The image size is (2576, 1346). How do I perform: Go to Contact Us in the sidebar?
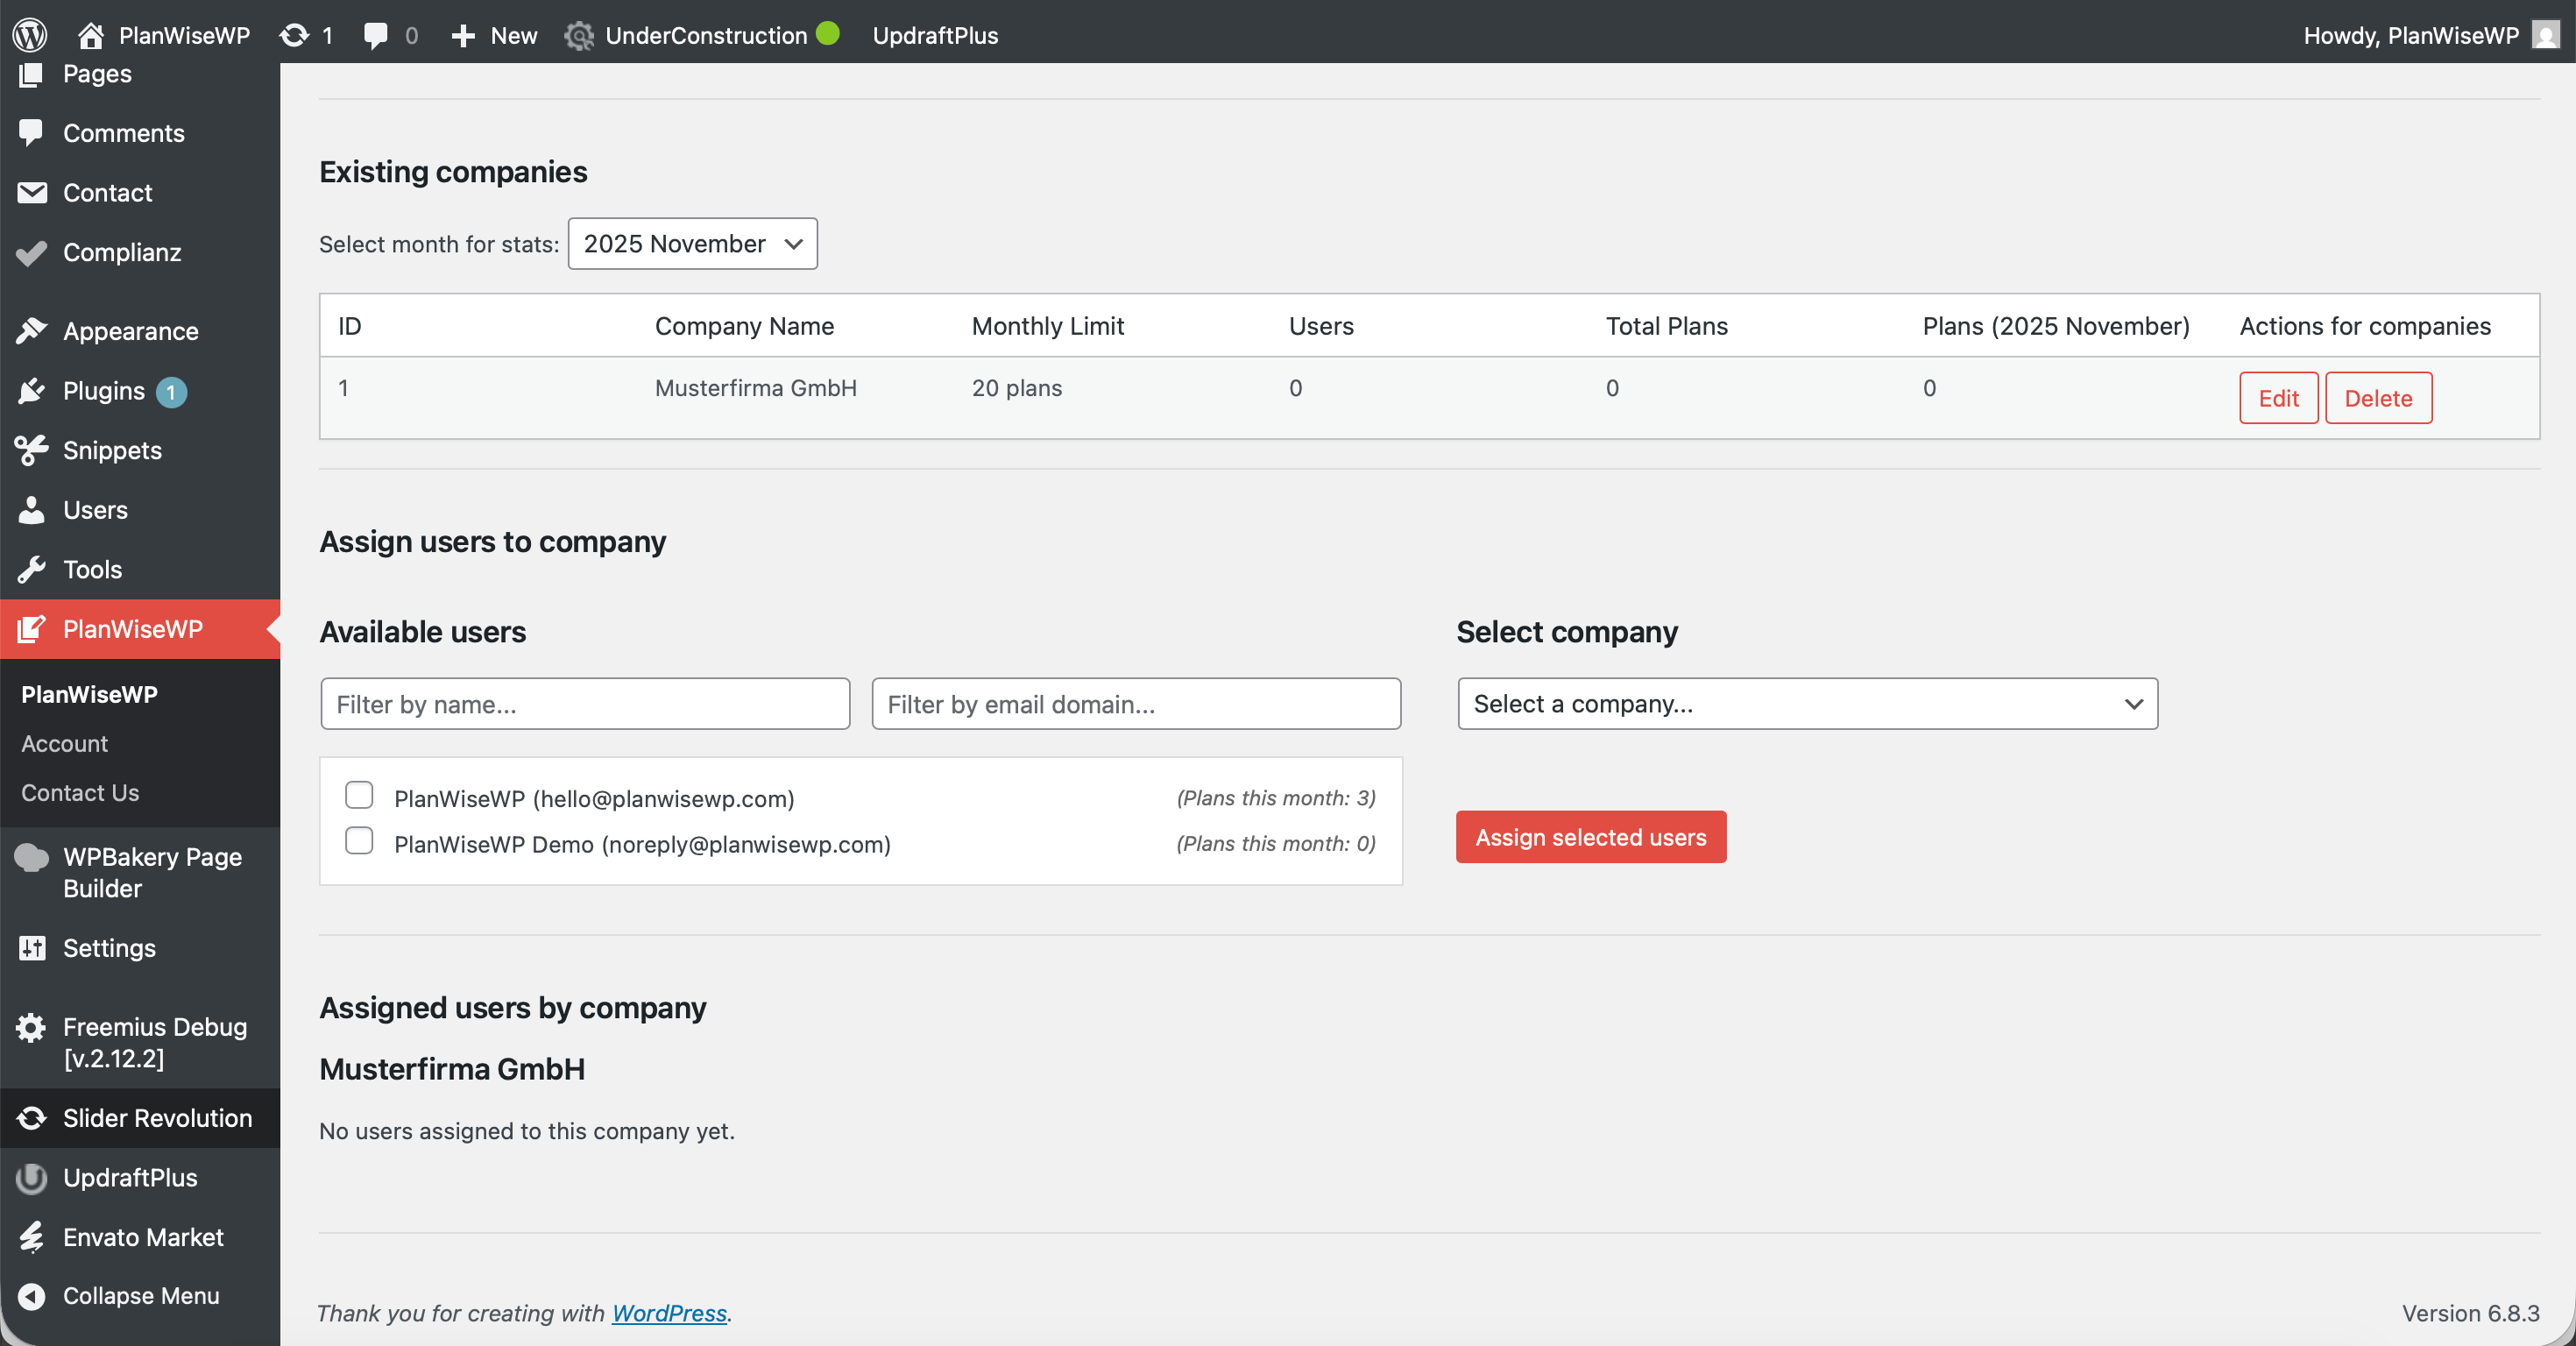coord(80,792)
